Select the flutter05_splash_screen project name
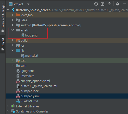 pyautogui.click(x=33, y=10)
